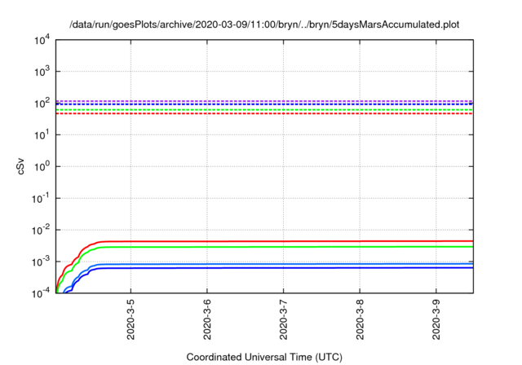
Task: Click the purple dashed limit line
Action: pos(264,101)
